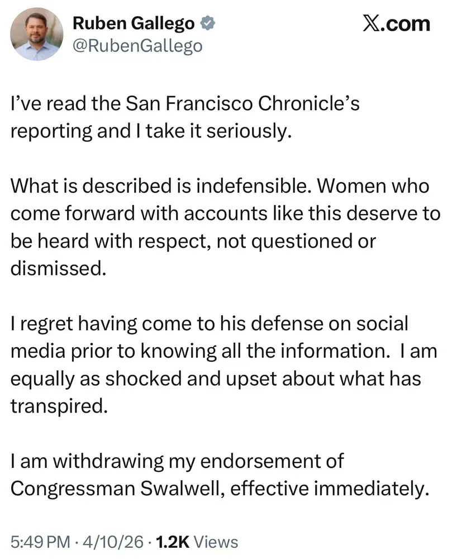452x559 pixels.
Task: Click the X.com logo
Action: point(397,23)
